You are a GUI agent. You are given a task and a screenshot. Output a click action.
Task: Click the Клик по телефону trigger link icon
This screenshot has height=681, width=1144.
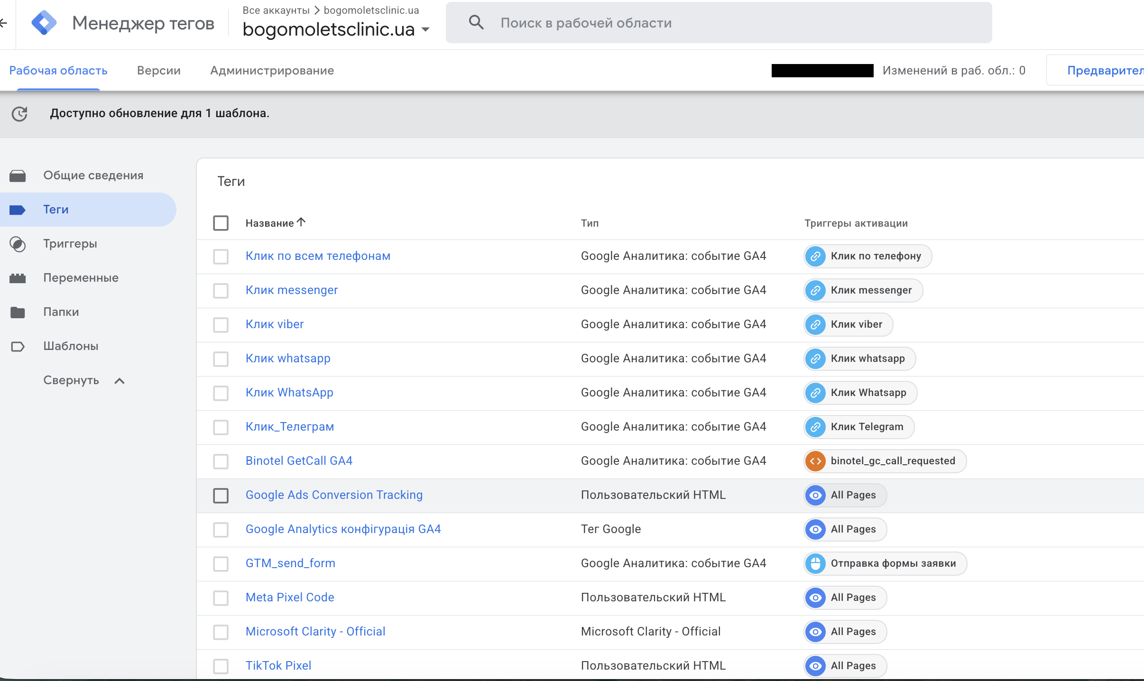tap(815, 256)
